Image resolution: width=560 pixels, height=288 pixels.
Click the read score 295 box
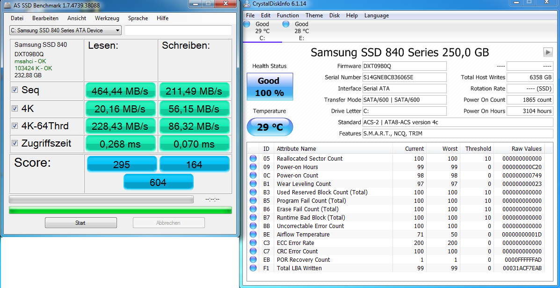122,164
